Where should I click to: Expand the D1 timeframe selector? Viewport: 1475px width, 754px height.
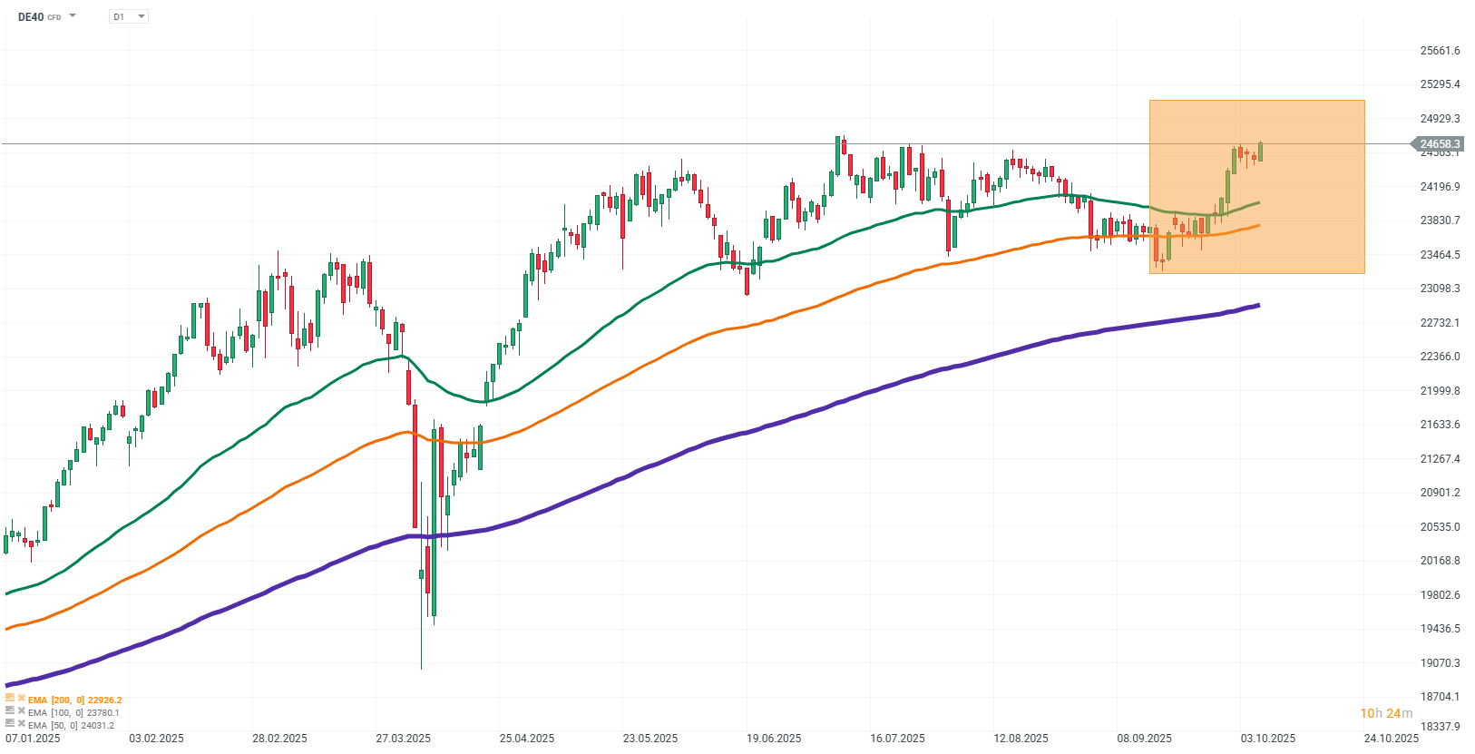(129, 16)
